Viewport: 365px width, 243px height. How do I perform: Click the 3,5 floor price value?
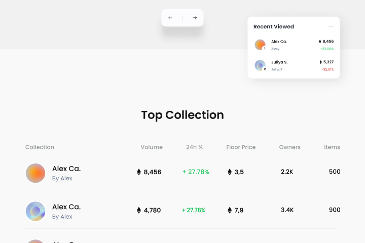click(239, 172)
